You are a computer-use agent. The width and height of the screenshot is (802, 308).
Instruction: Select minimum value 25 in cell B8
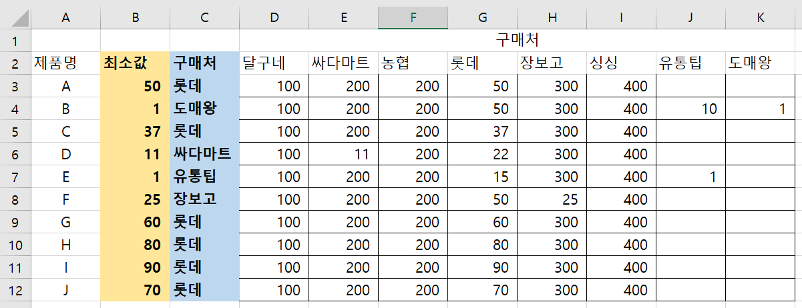136,199
